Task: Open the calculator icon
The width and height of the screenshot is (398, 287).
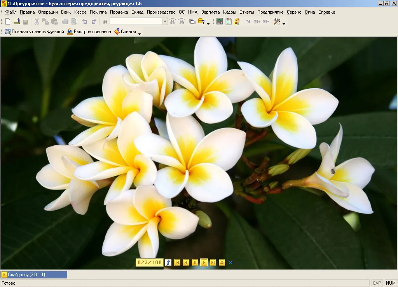Action: pos(220,22)
